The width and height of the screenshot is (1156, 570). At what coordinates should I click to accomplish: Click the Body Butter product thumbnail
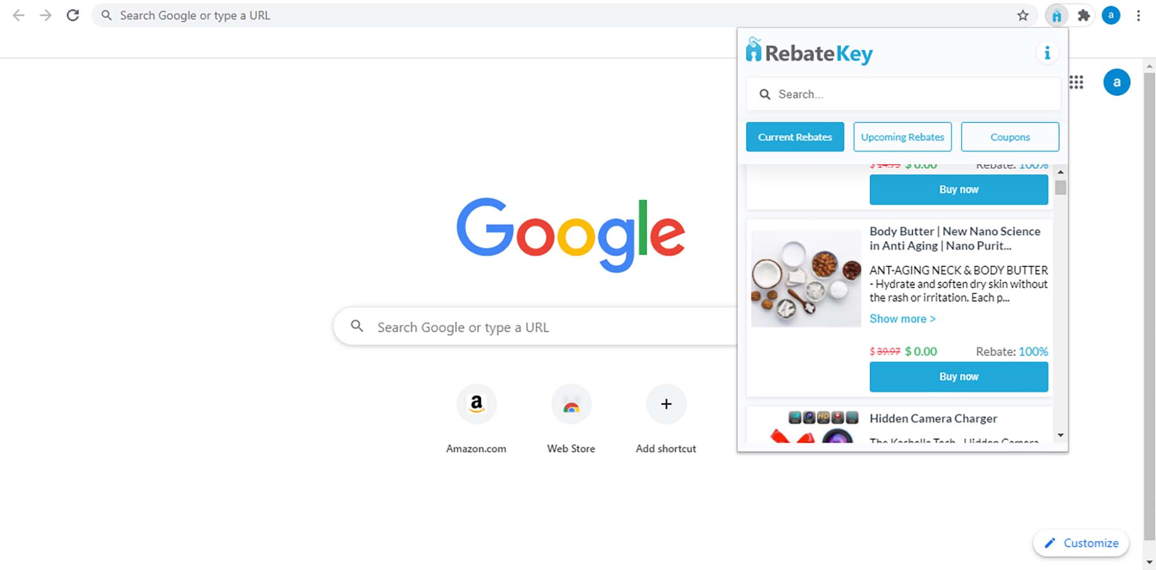pos(806,279)
